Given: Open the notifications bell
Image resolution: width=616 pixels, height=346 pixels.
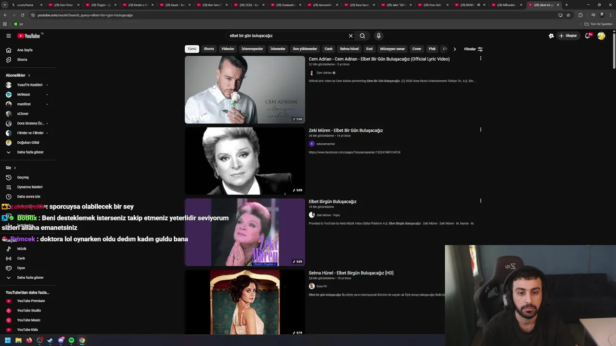Looking at the screenshot, I should pos(588,36).
